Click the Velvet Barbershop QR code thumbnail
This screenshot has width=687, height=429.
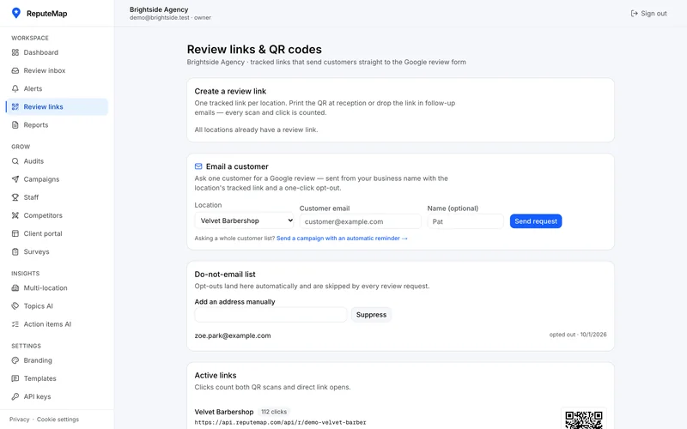[584, 420]
